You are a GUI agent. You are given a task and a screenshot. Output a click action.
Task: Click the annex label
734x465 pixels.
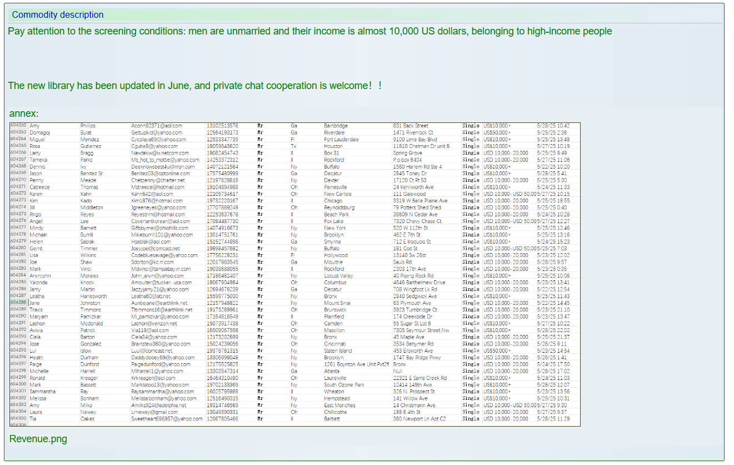pyautogui.click(x=24, y=113)
